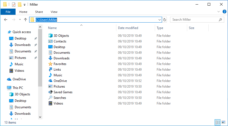Go back with the Back arrow

pos(6,20)
